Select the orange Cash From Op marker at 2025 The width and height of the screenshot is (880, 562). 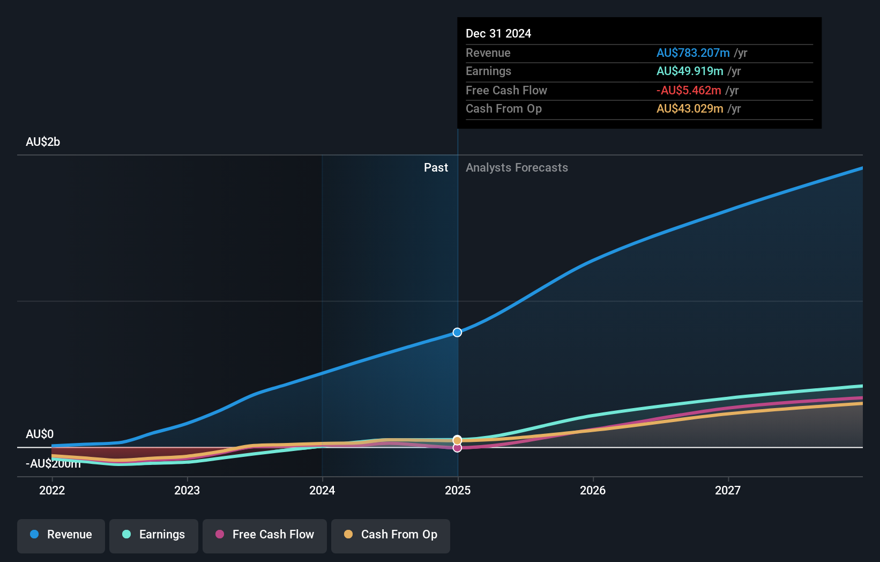coord(457,440)
